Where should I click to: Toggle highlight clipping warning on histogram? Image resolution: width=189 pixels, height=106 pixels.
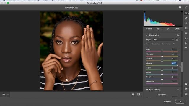click(x=182, y=12)
